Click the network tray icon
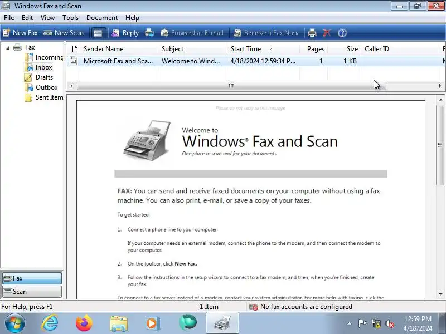This screenshot has width=446, height=334. (376, 323)
